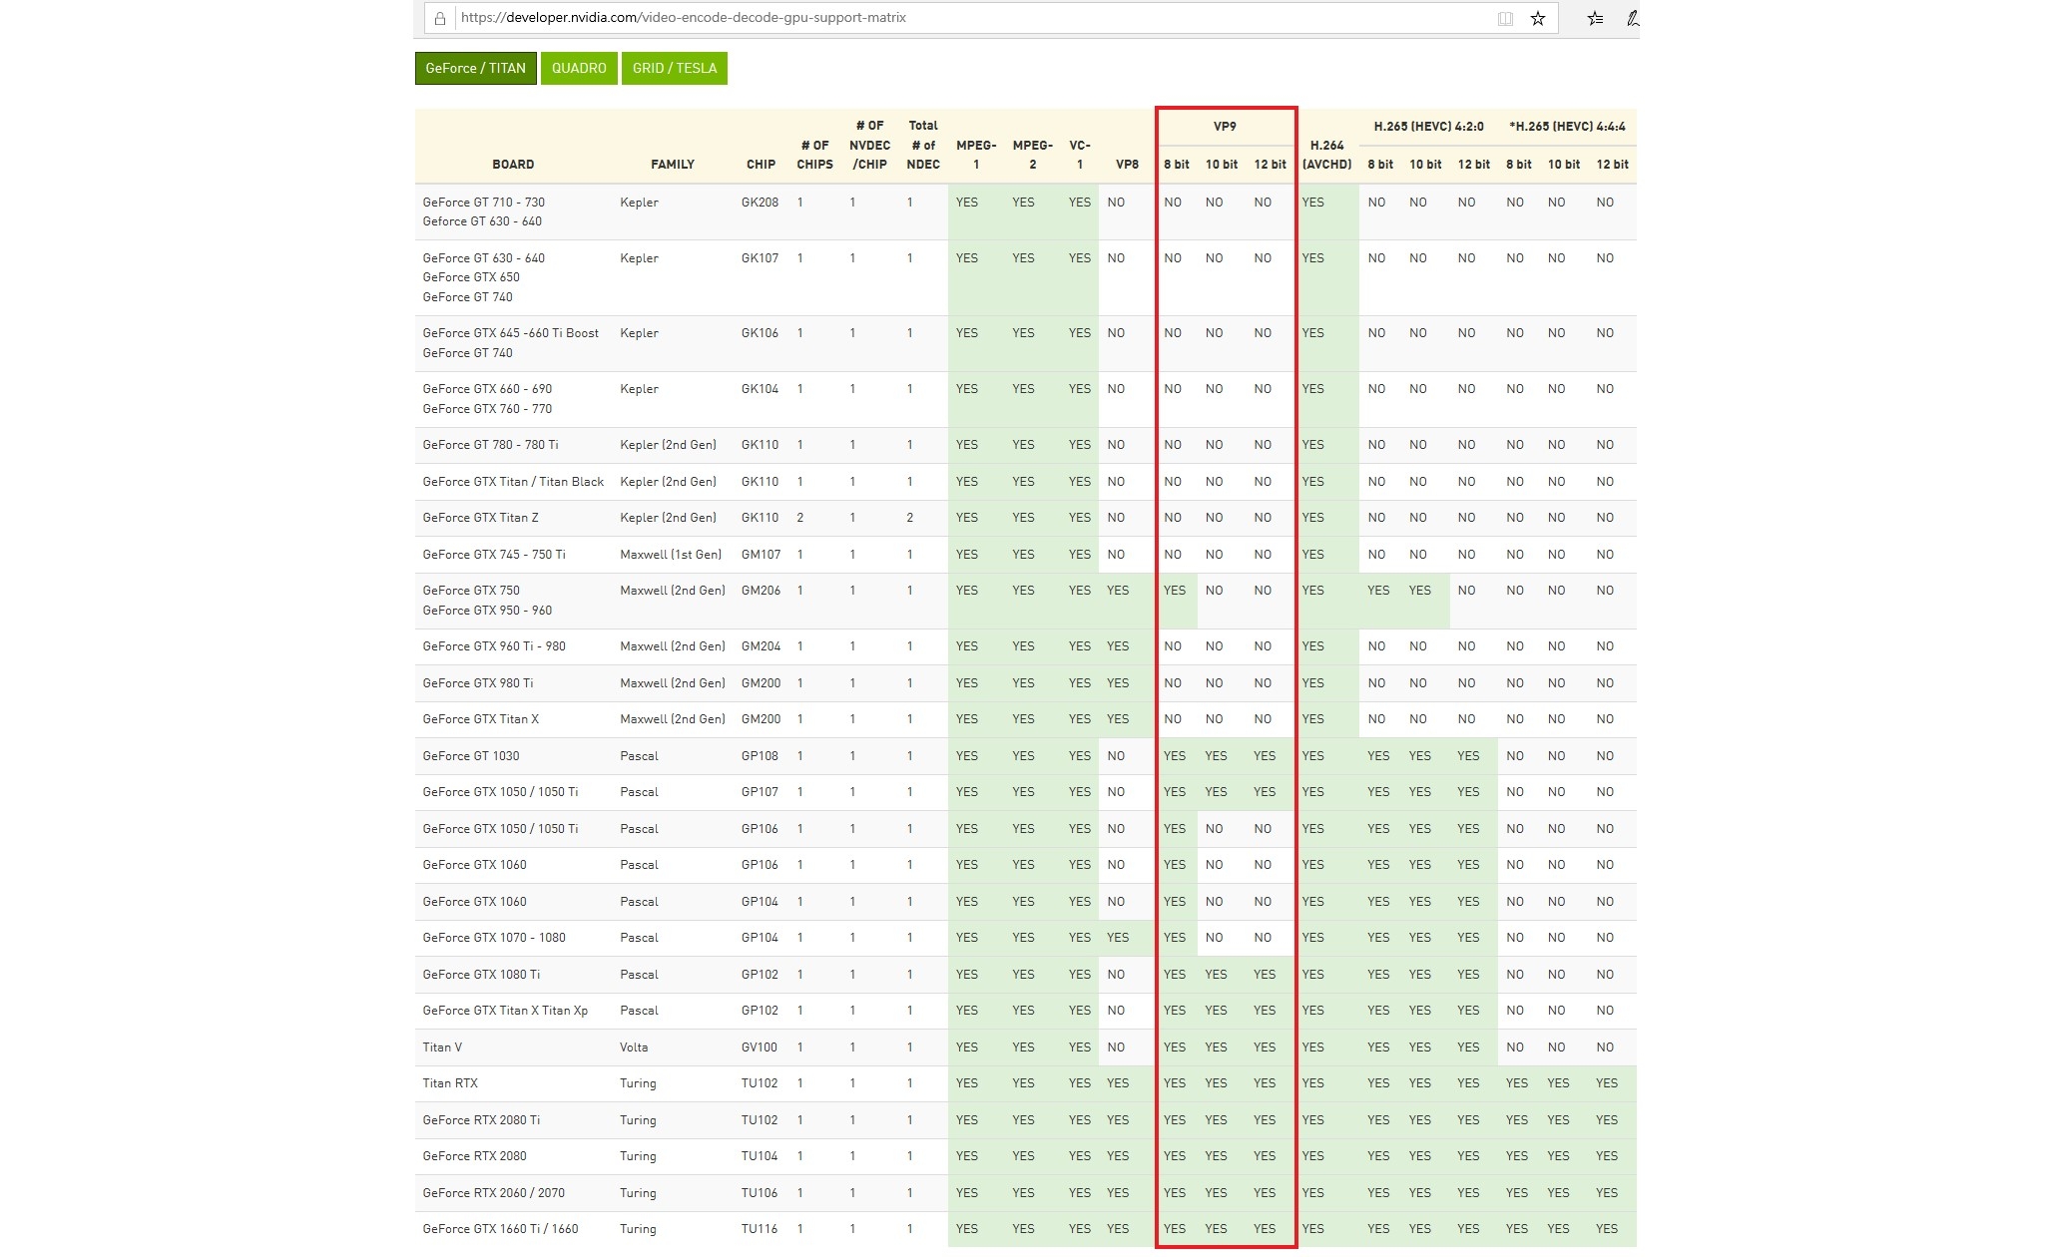Switch to the GeForce / TITAN tab

point(475,68)
